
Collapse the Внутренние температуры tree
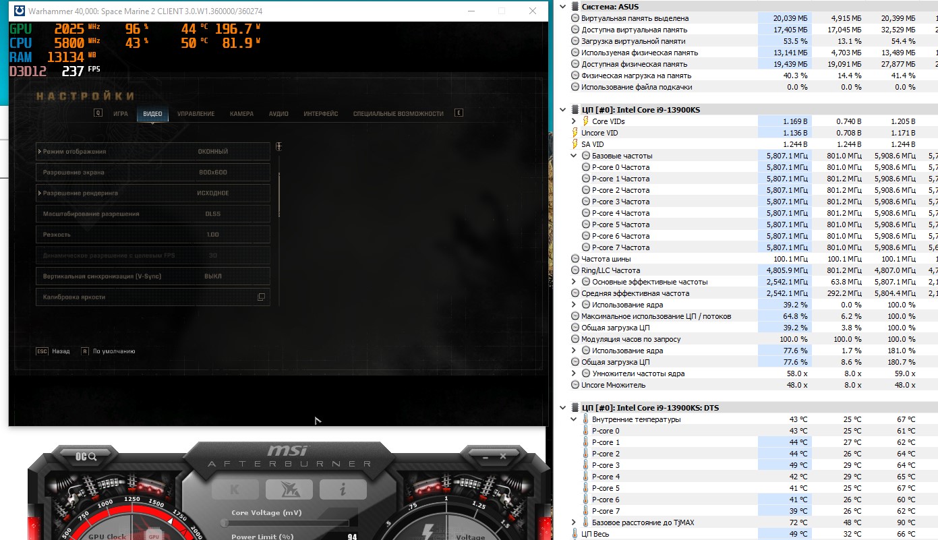575,419
